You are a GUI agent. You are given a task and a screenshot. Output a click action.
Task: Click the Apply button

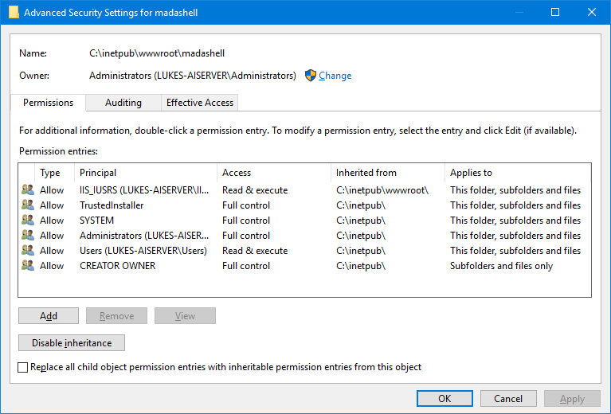point(572,398)
